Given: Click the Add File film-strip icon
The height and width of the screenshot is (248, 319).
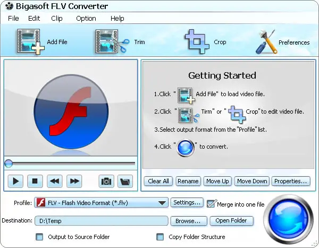Looking at the screenshot, I should [31, 42].
